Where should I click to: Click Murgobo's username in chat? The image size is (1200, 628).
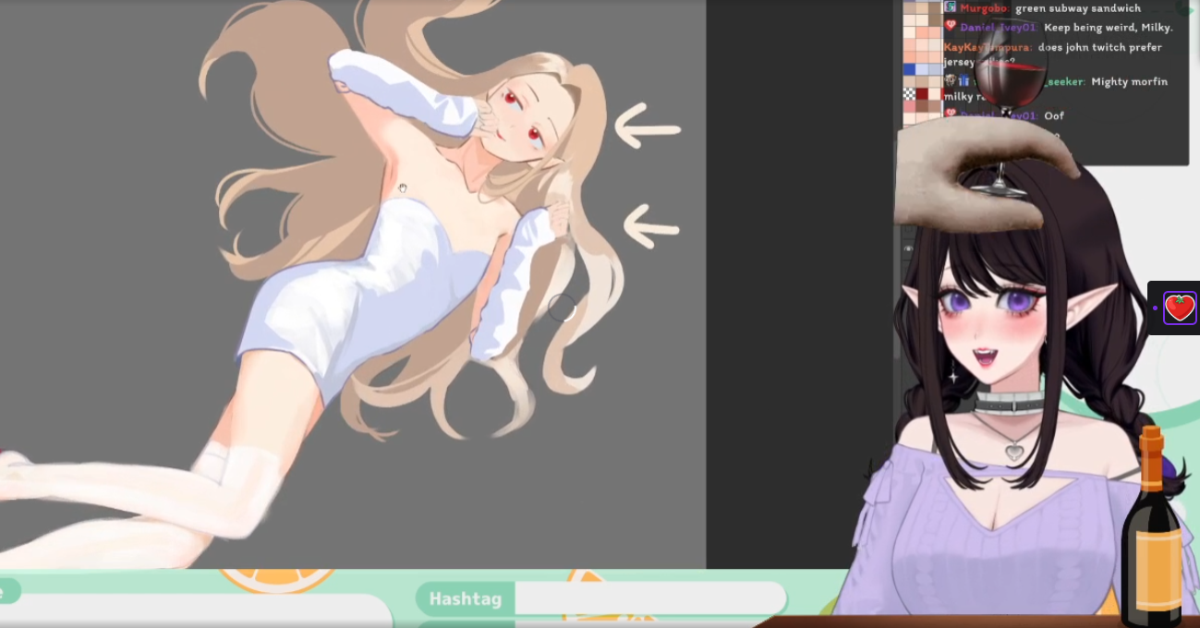point(985,8)
